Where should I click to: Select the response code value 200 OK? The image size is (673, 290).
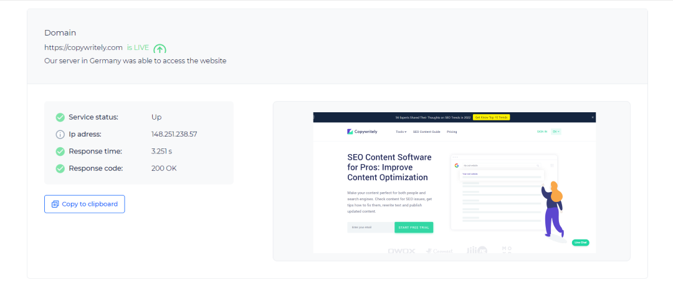coord(164,168)
